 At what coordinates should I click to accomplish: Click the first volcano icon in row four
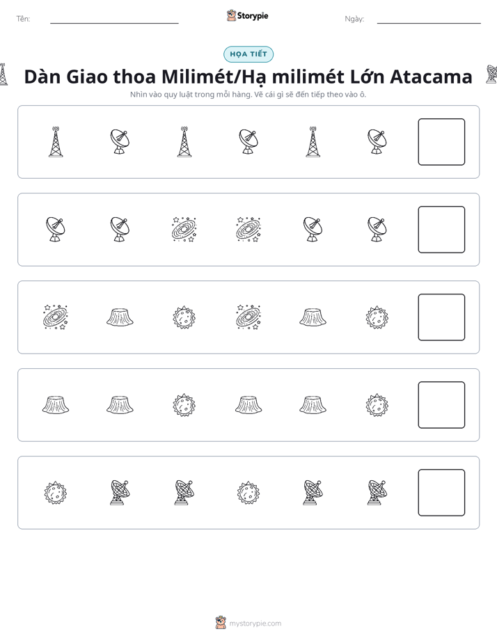(x=56, y=405)
